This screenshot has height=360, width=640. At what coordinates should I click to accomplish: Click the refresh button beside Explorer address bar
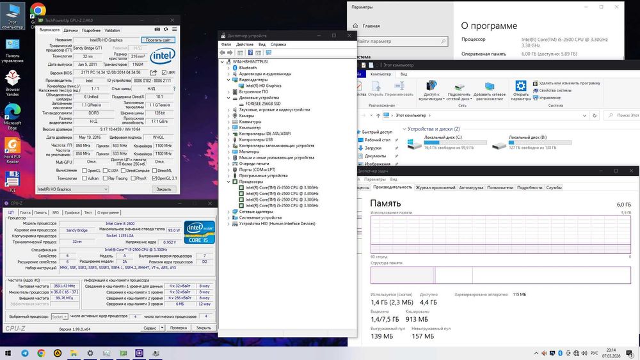[595, 116]
